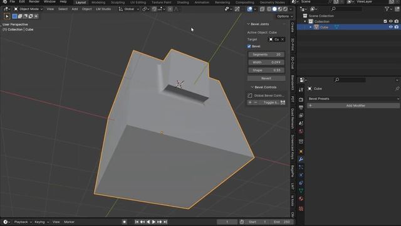Screen dimensions: 401x226
Task: Click the plus icon in Bevel Controls
Action: pyautogui.click(x=250, y=102)
